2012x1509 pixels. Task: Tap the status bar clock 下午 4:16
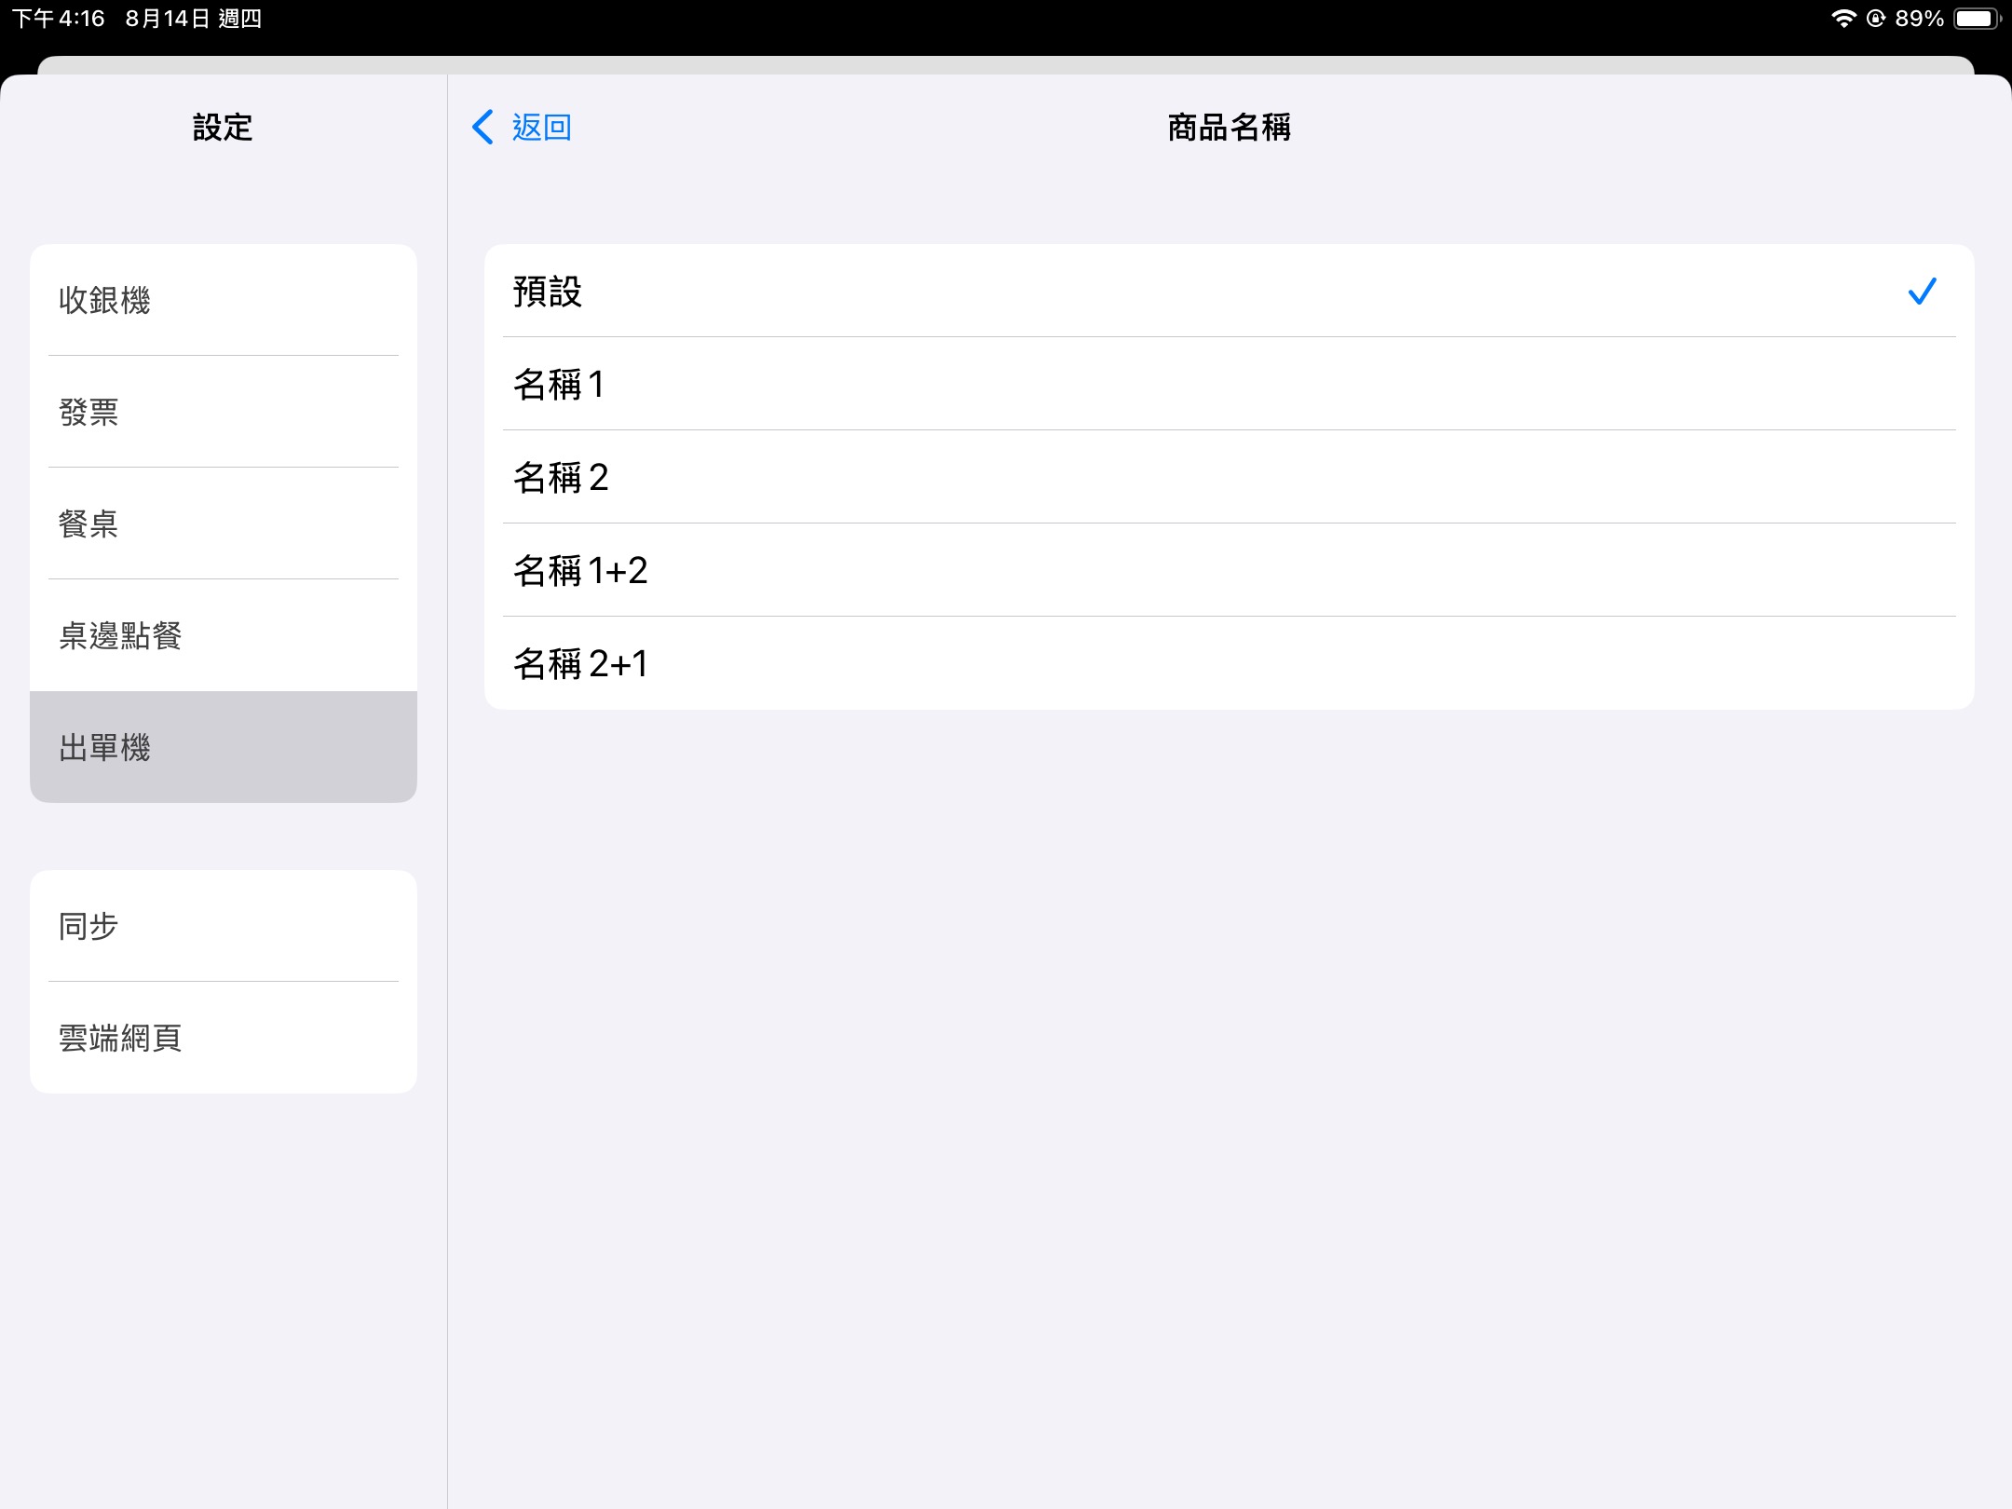[59, 19]
